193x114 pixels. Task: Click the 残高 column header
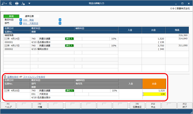pos(177,30)
